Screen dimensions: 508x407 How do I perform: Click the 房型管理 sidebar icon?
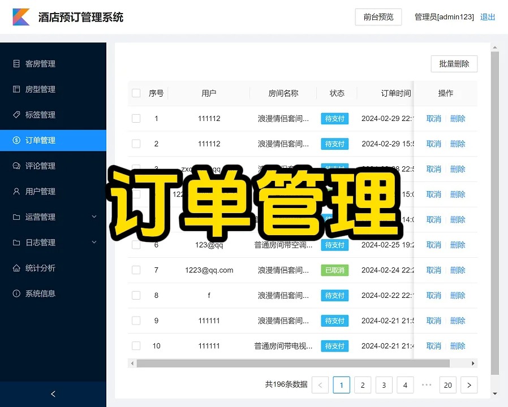point(16,89)
